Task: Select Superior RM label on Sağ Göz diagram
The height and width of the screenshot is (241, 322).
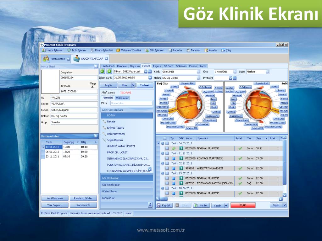Action: pos(187,83)
